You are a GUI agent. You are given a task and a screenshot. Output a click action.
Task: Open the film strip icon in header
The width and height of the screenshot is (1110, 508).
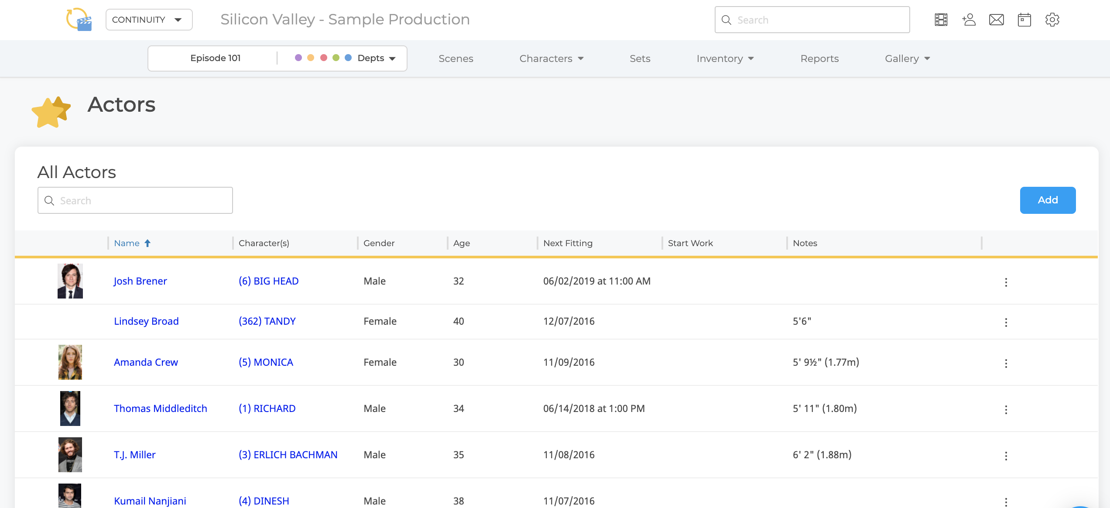pyautogui.click(x=941, y=20)
